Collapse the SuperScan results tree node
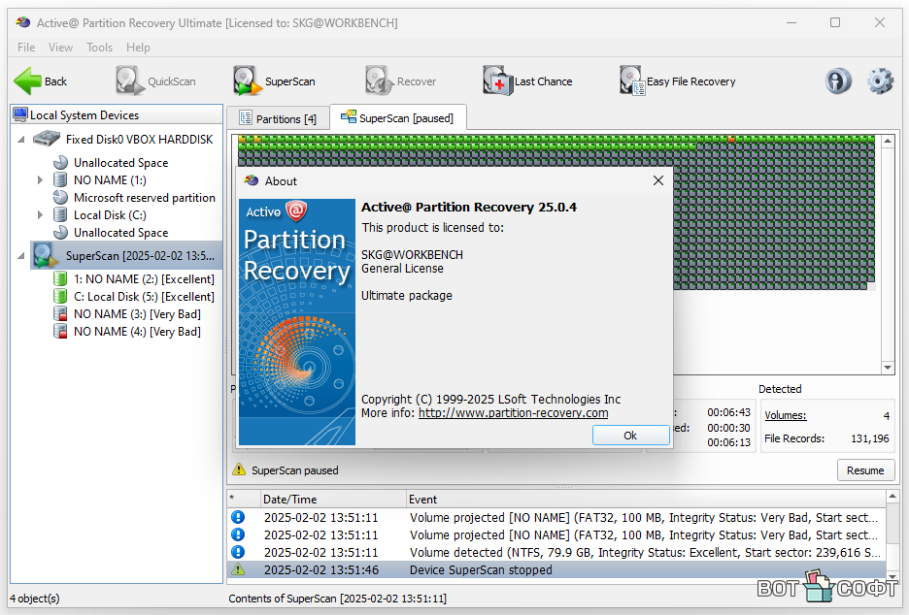The height and width of the screenshot is (615, 909). pyautogui.click(x=21, y=255)
